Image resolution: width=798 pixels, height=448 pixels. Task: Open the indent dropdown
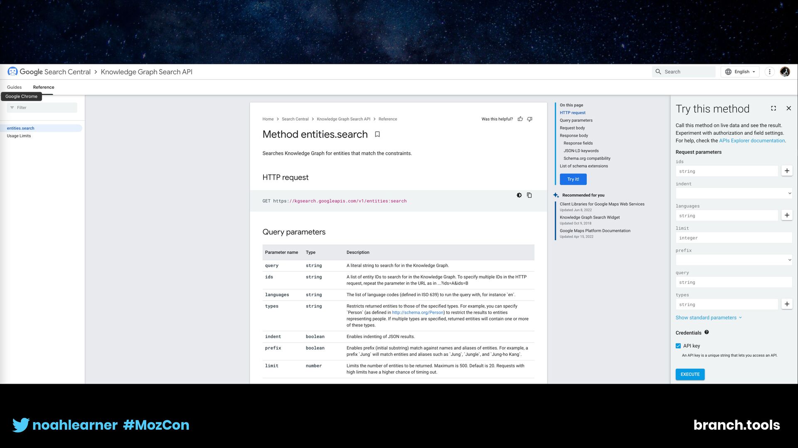click(x=734, y=193)
